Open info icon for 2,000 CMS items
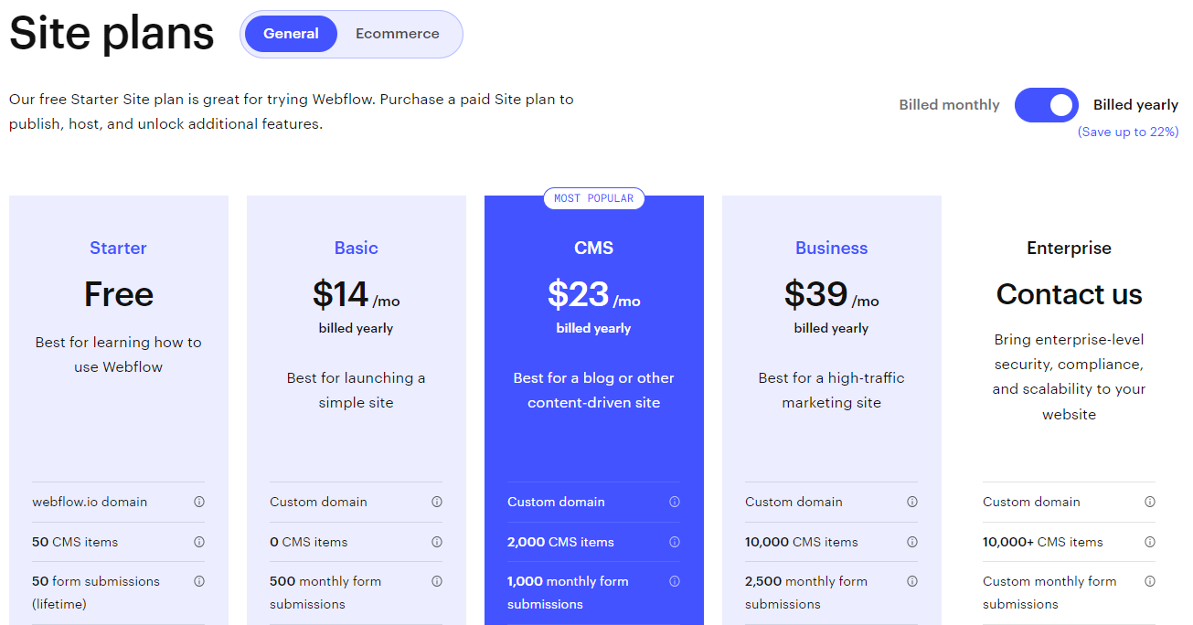Viewport: 1193px width, 625px height. point(675,542)
